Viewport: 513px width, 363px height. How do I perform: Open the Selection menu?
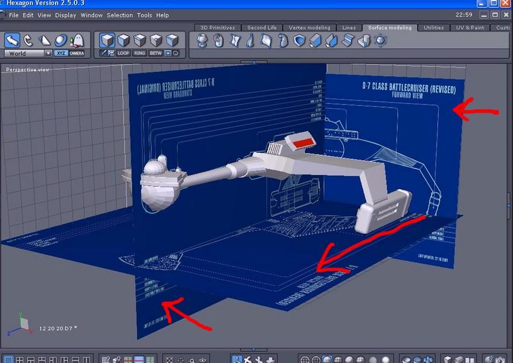click(120, 15)
